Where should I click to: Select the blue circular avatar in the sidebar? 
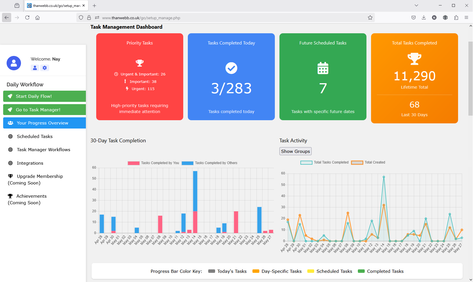click(13, 63)
